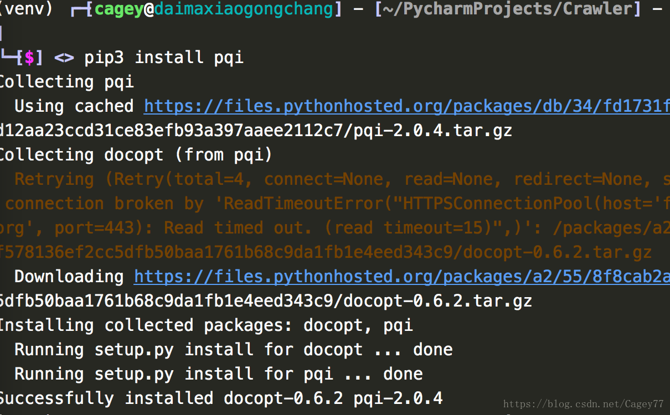Click the magenta dollar prompt symbol
670x415 pixels.
[29, 58]
